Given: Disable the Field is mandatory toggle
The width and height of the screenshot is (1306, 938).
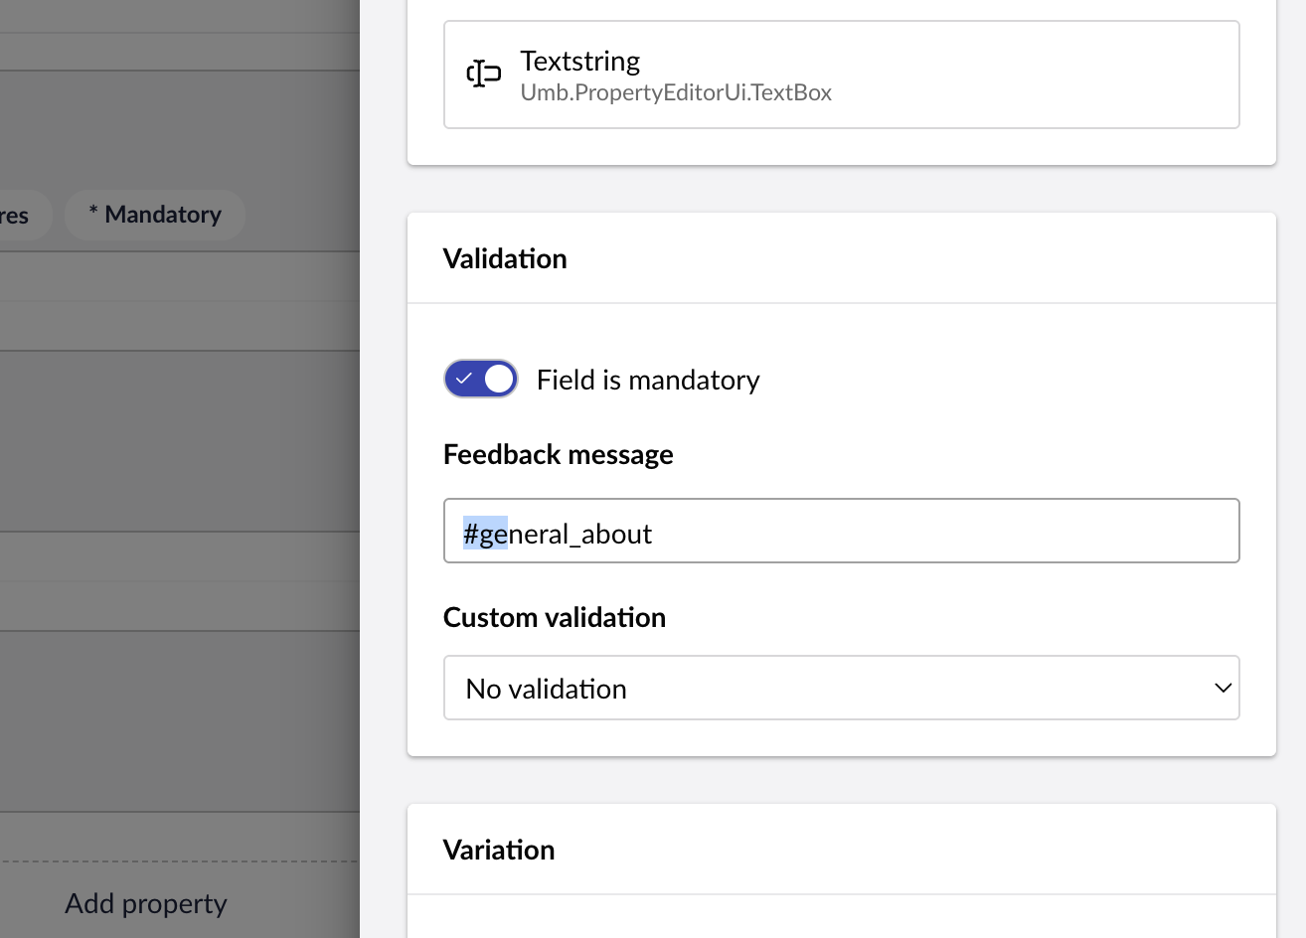Looking at the screenshot, I should (481, 379).
